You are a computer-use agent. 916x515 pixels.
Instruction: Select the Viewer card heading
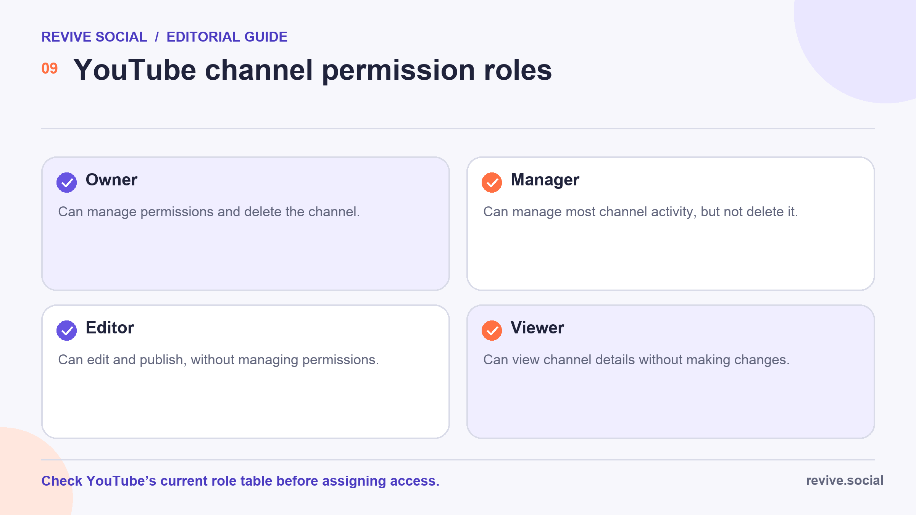coord(537,328)
